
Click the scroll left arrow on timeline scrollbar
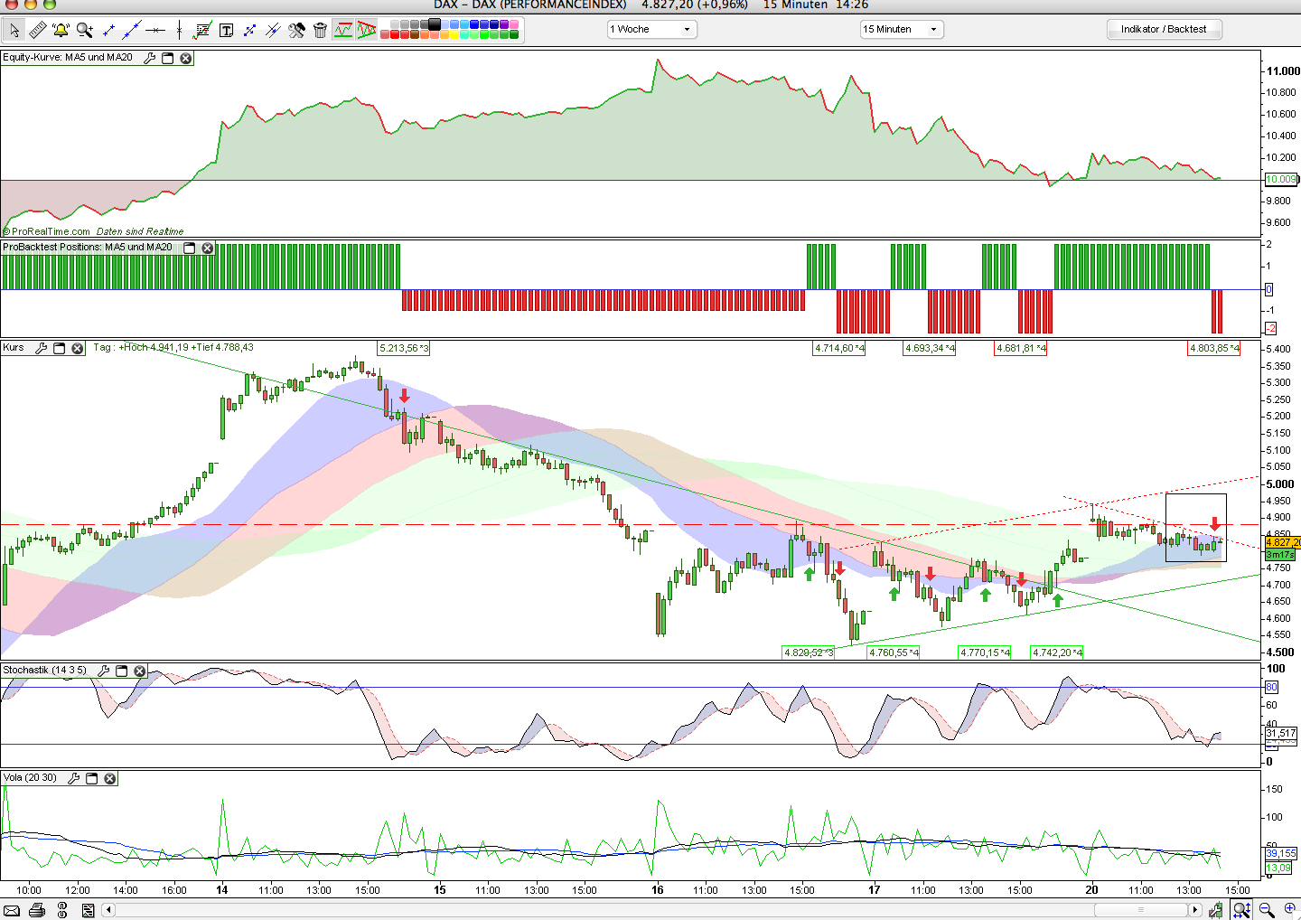(x=108, y=910)
